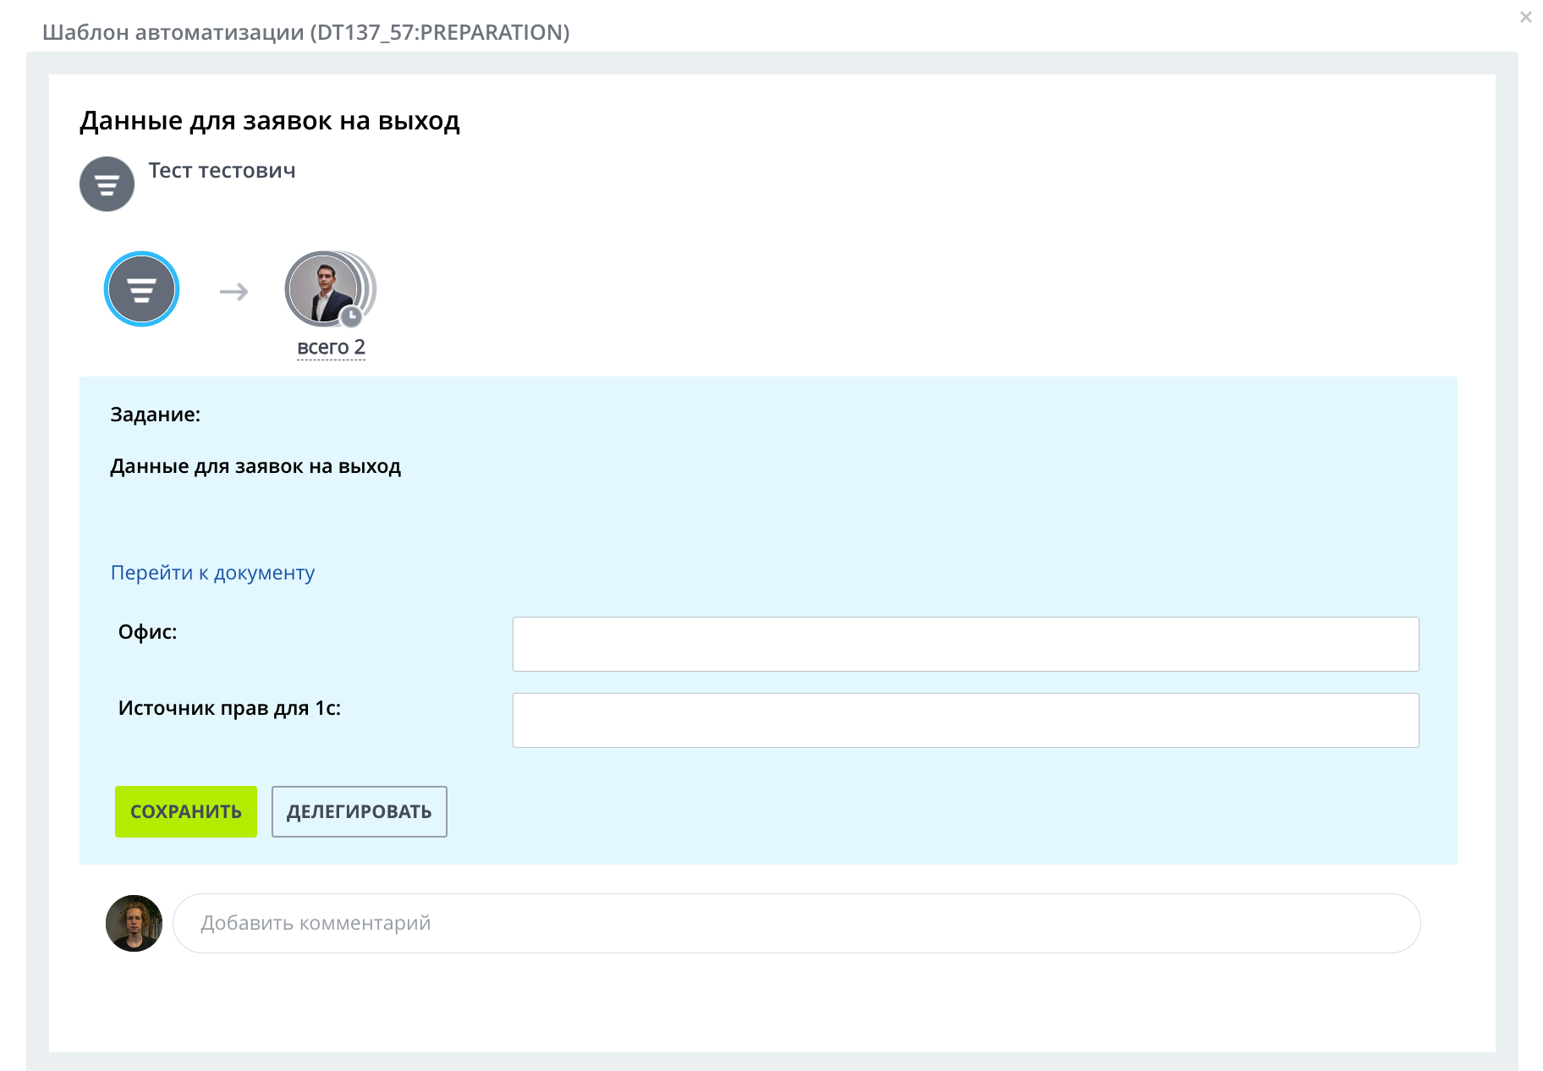The height and width of the screenshot is (1071, 1543).
Task: Open commenter's profile avatar near comment box
Action: point(134,923)
